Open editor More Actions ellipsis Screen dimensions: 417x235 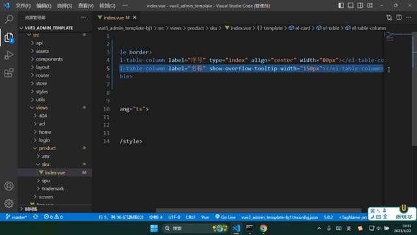pos(409,18)
